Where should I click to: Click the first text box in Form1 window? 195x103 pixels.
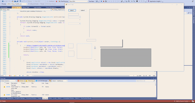coord(73,14)
